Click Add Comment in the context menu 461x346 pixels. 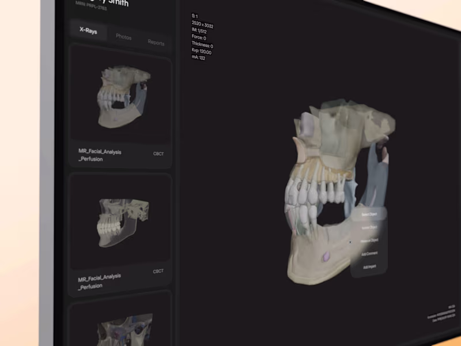[369, 253]
